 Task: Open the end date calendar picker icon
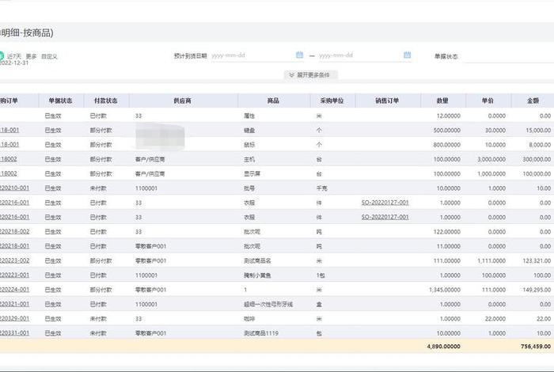(407, 55)
